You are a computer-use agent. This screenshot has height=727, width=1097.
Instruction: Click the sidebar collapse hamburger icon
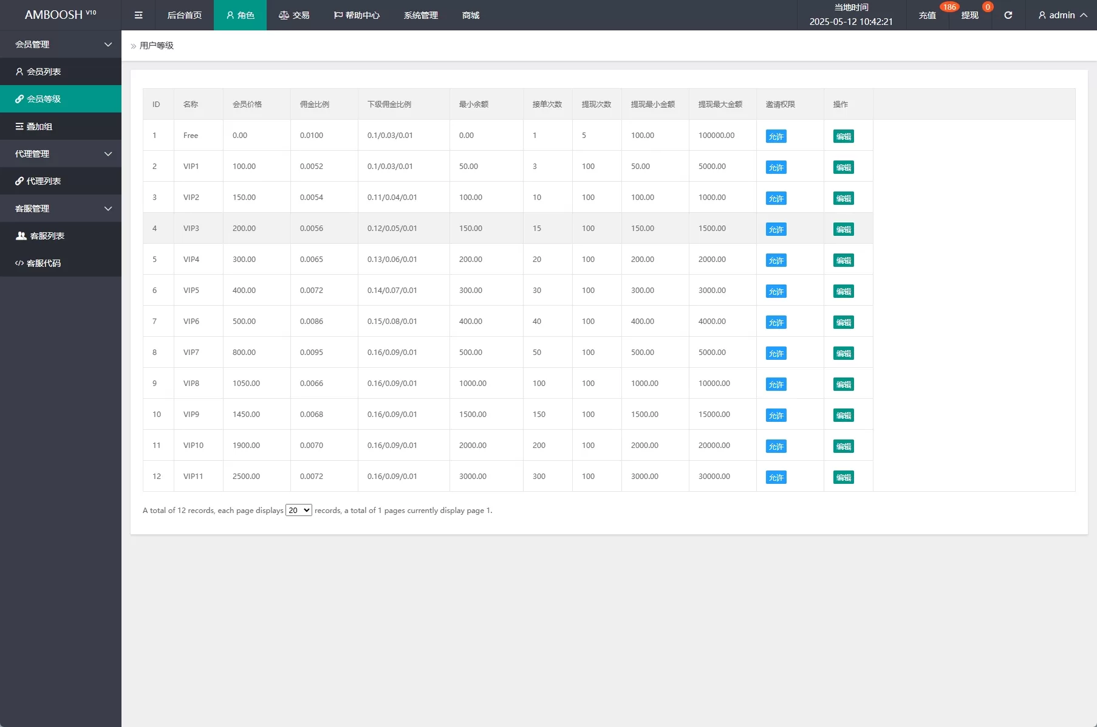point(138,15)
